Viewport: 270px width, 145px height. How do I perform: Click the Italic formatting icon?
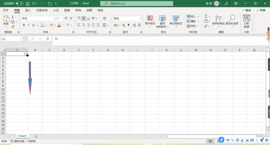[x=29, y=25]
